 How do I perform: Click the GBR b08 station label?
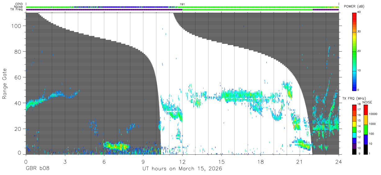37,169
